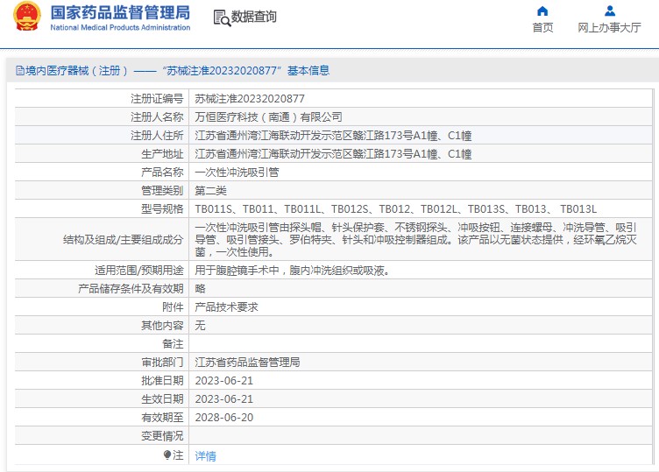Select the model list starting TB011S

pos(396,209)
